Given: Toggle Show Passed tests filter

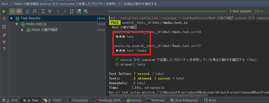Looking at the screenshot, I should [12, 11].
